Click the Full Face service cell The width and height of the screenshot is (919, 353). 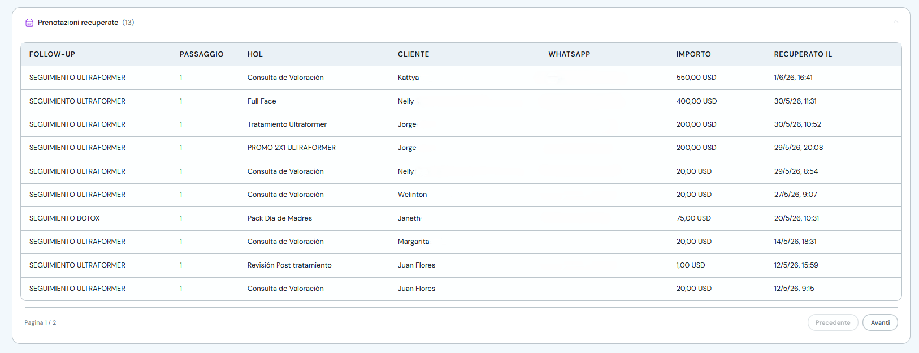click(262, 101)
